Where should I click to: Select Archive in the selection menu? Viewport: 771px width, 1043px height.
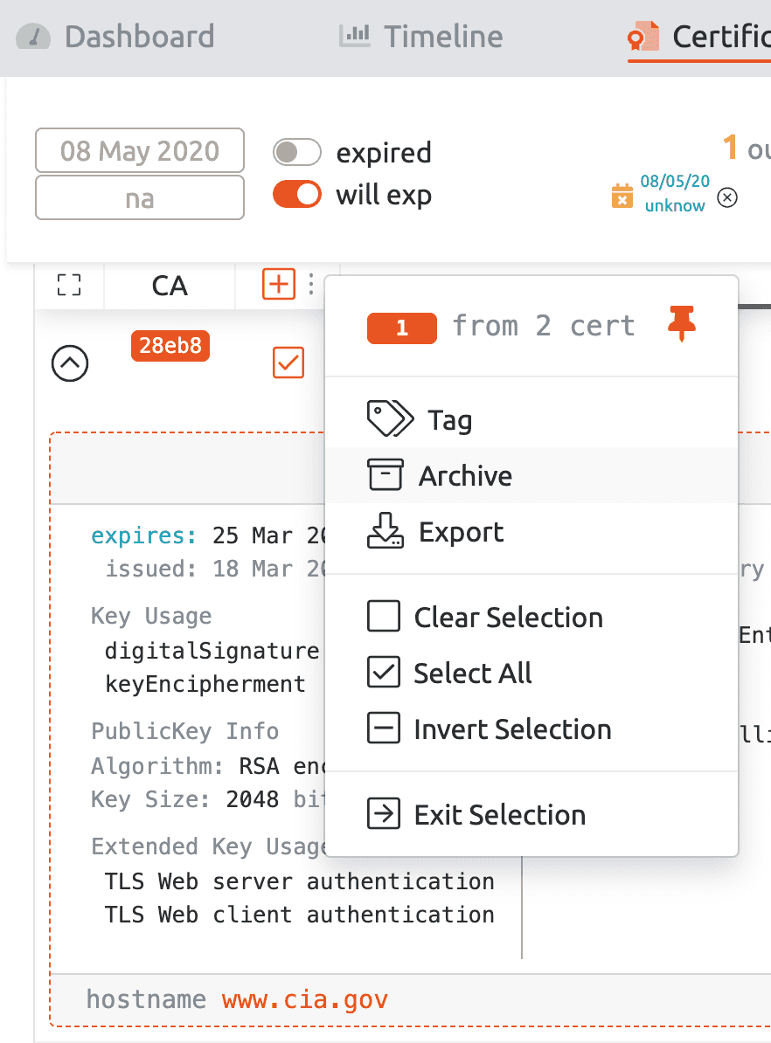tap(464, 476)
